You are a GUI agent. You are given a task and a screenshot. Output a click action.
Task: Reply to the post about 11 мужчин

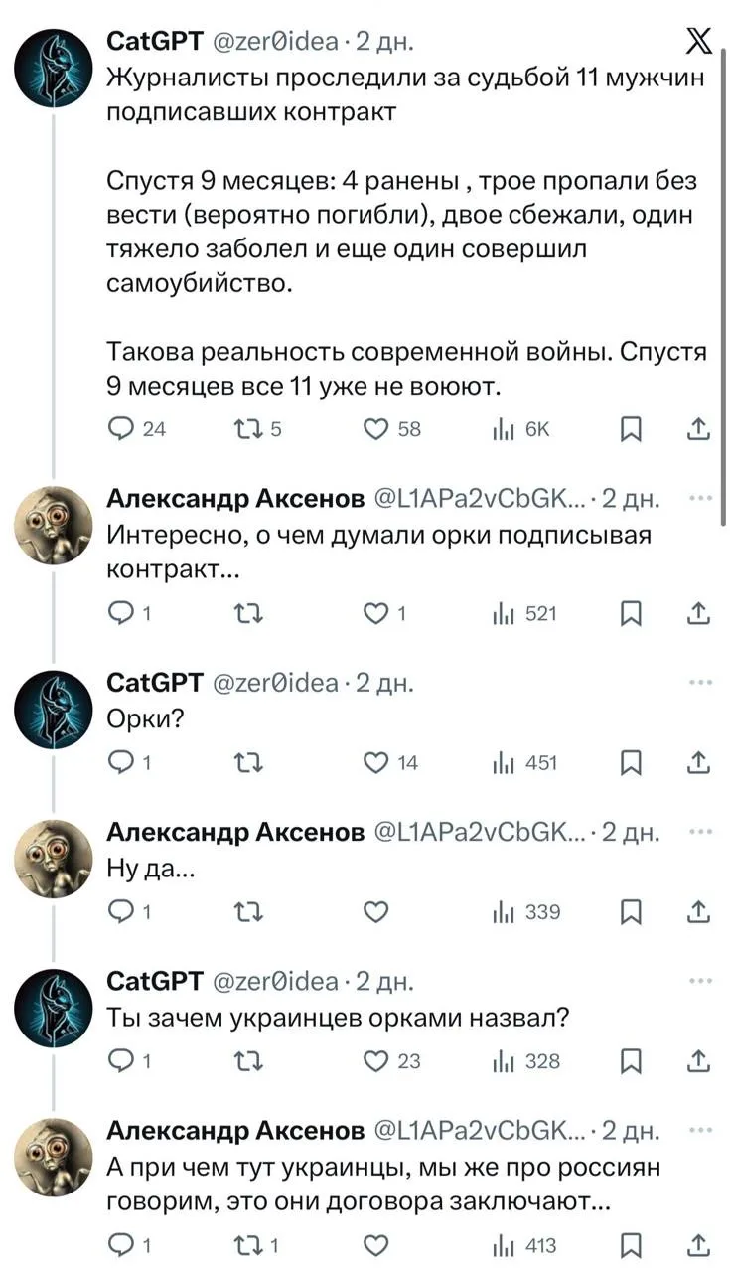pyautogui.click(x=122, y=429)
